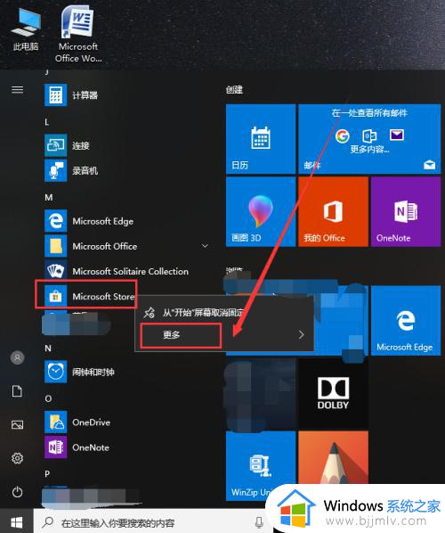Toggle the hamburger menu to expand the sidebar

click(17, 89)
